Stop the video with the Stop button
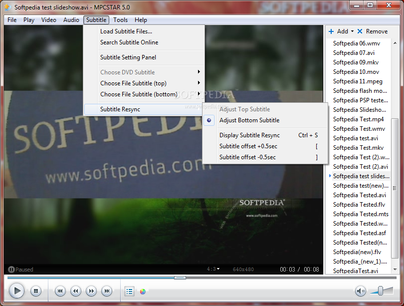This screenshot has height=306, width=404. coord(36,292)
